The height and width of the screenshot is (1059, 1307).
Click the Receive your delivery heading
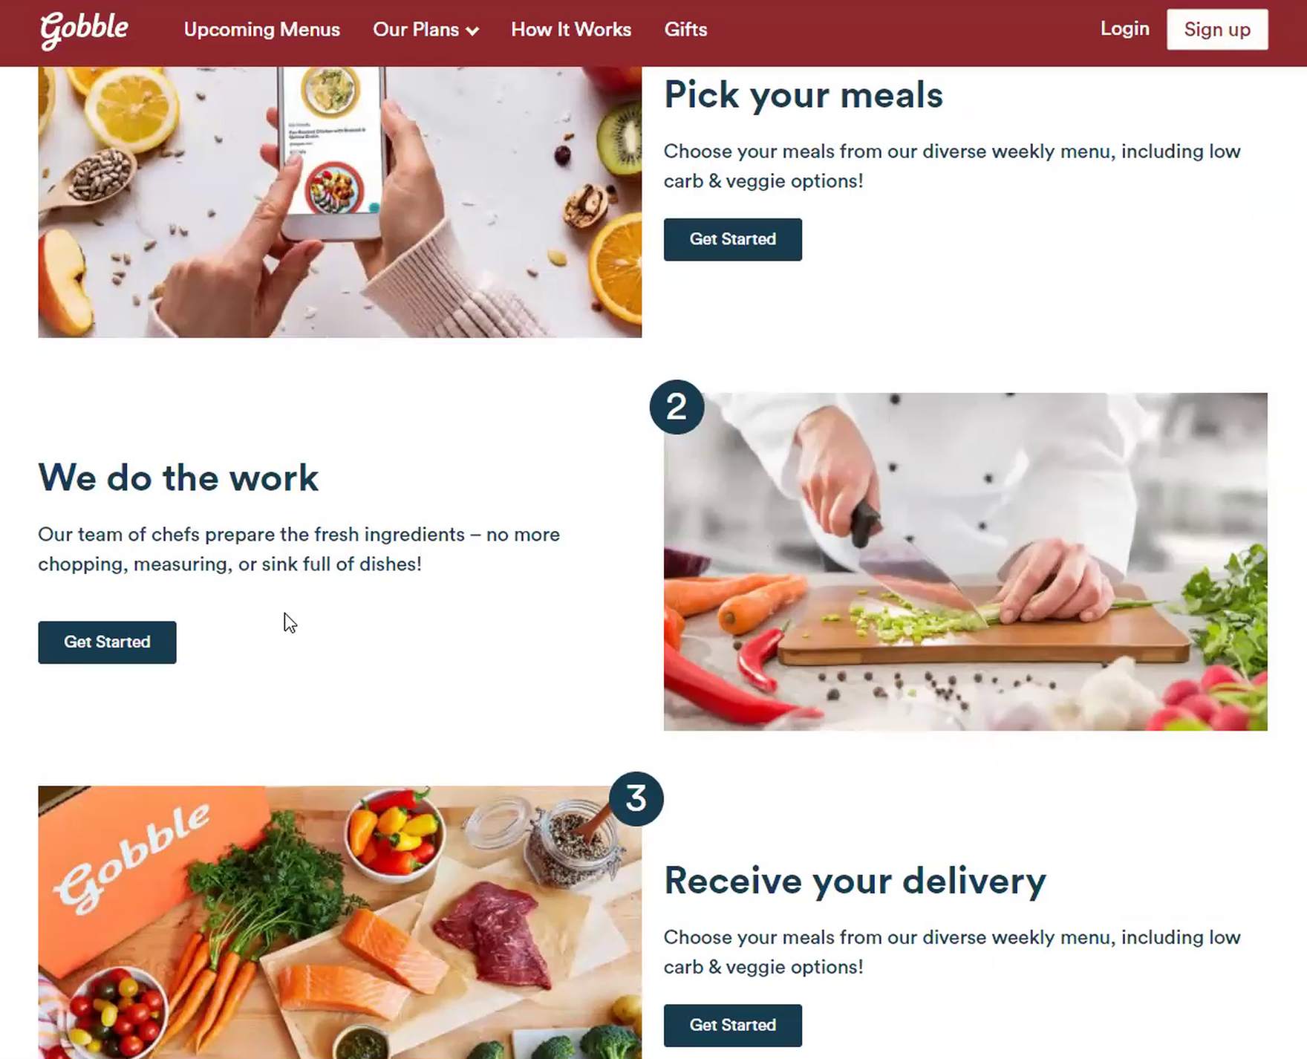(x=855, y=882)
